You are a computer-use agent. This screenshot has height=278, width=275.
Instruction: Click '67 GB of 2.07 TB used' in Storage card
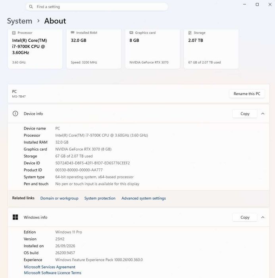coord(204,62)
